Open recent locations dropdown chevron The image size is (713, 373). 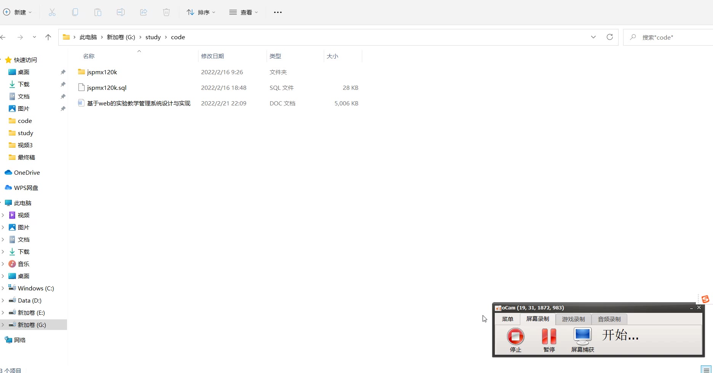pyautogui.click(x=34, y=37)
